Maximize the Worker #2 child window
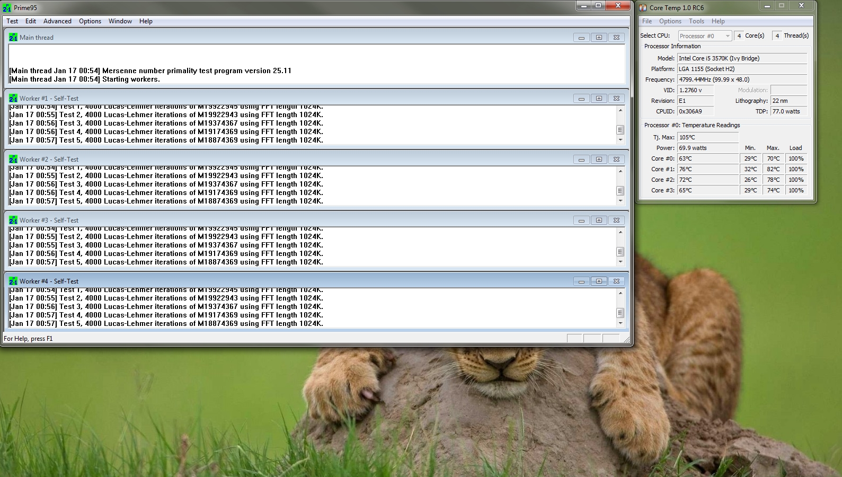This screenshot has height=477, width=842. pyautogui.click(x=599, y=160)
